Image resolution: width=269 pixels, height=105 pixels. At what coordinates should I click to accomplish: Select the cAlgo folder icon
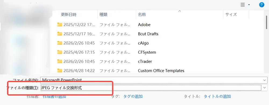59,43
